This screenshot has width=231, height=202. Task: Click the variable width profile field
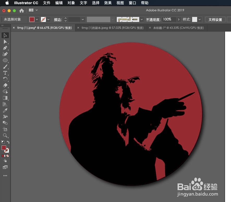(98, 20)
